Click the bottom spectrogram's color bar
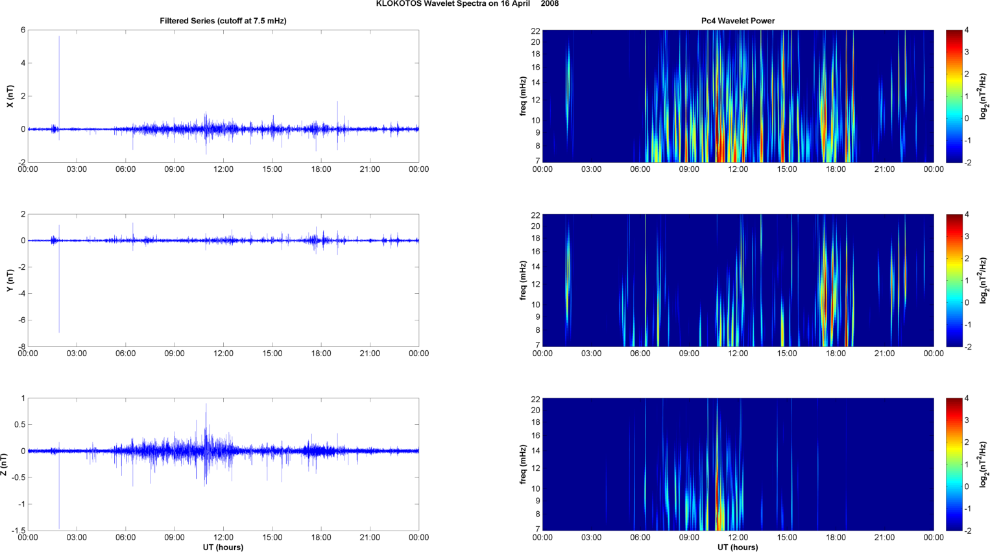 [954, 464]
